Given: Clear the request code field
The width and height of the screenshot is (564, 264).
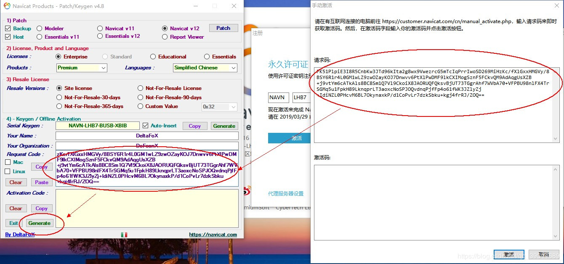Looking at the screenshot, I should 16,182.
